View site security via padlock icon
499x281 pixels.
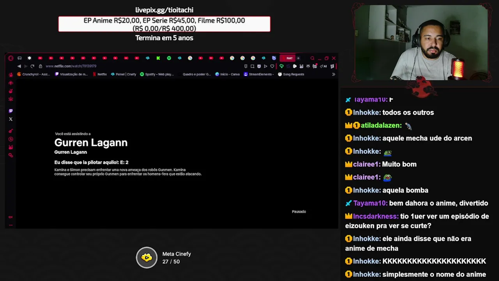click(x=40, y=66)
